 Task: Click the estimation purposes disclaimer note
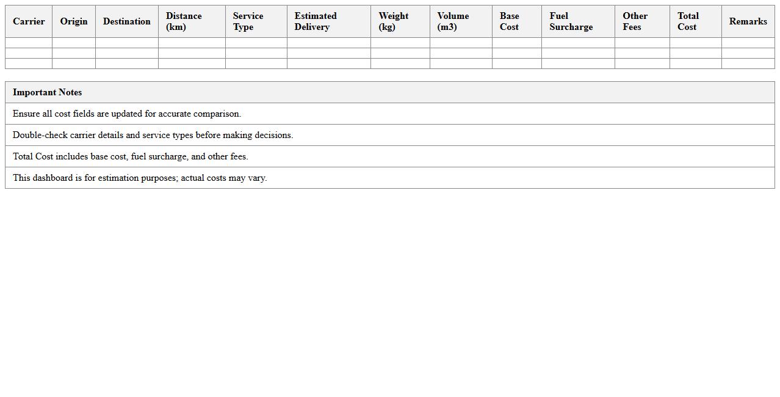140,178
